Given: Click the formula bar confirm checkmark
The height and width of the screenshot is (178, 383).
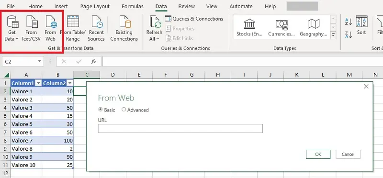Looking at the screenshot, I should 79,62.
